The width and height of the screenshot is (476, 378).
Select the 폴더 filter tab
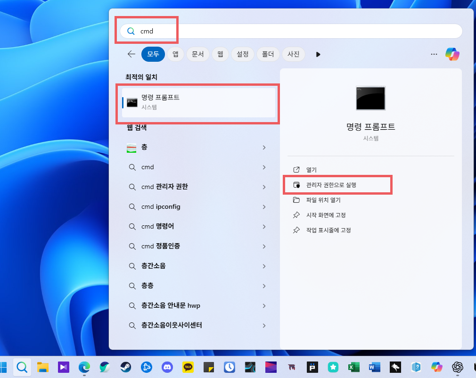pyautogui.click(x=268, y=54)
